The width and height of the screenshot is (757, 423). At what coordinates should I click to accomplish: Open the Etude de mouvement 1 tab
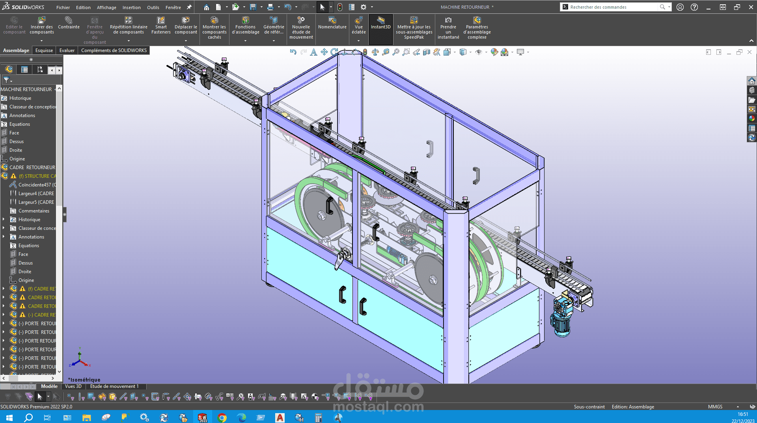(114, 387)
